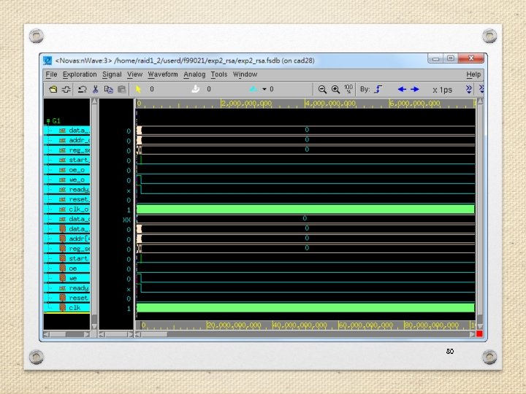Minimize the nWave window
Image resolution: width=526 pixels, height=394 pixels.
(x=435, y=58)
